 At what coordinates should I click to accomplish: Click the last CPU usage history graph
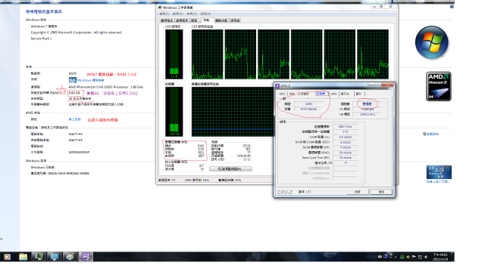pos(373,54)
